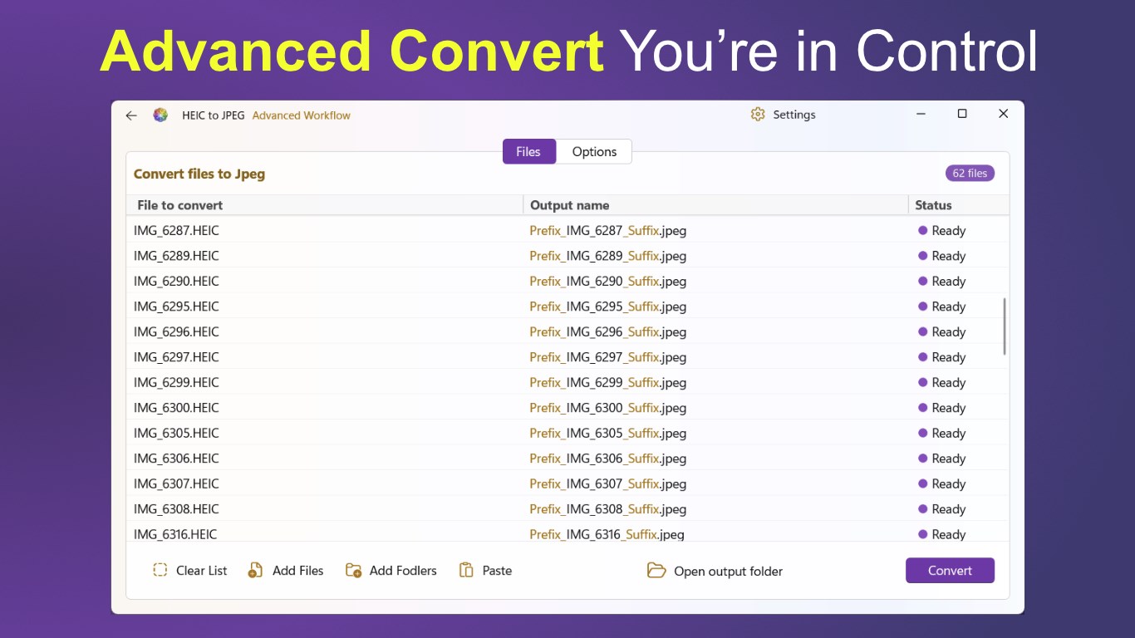Screen dimensions: 1135x638
Task: Select the IMG_6290.HEIC file row
Action: click(567, 281)
